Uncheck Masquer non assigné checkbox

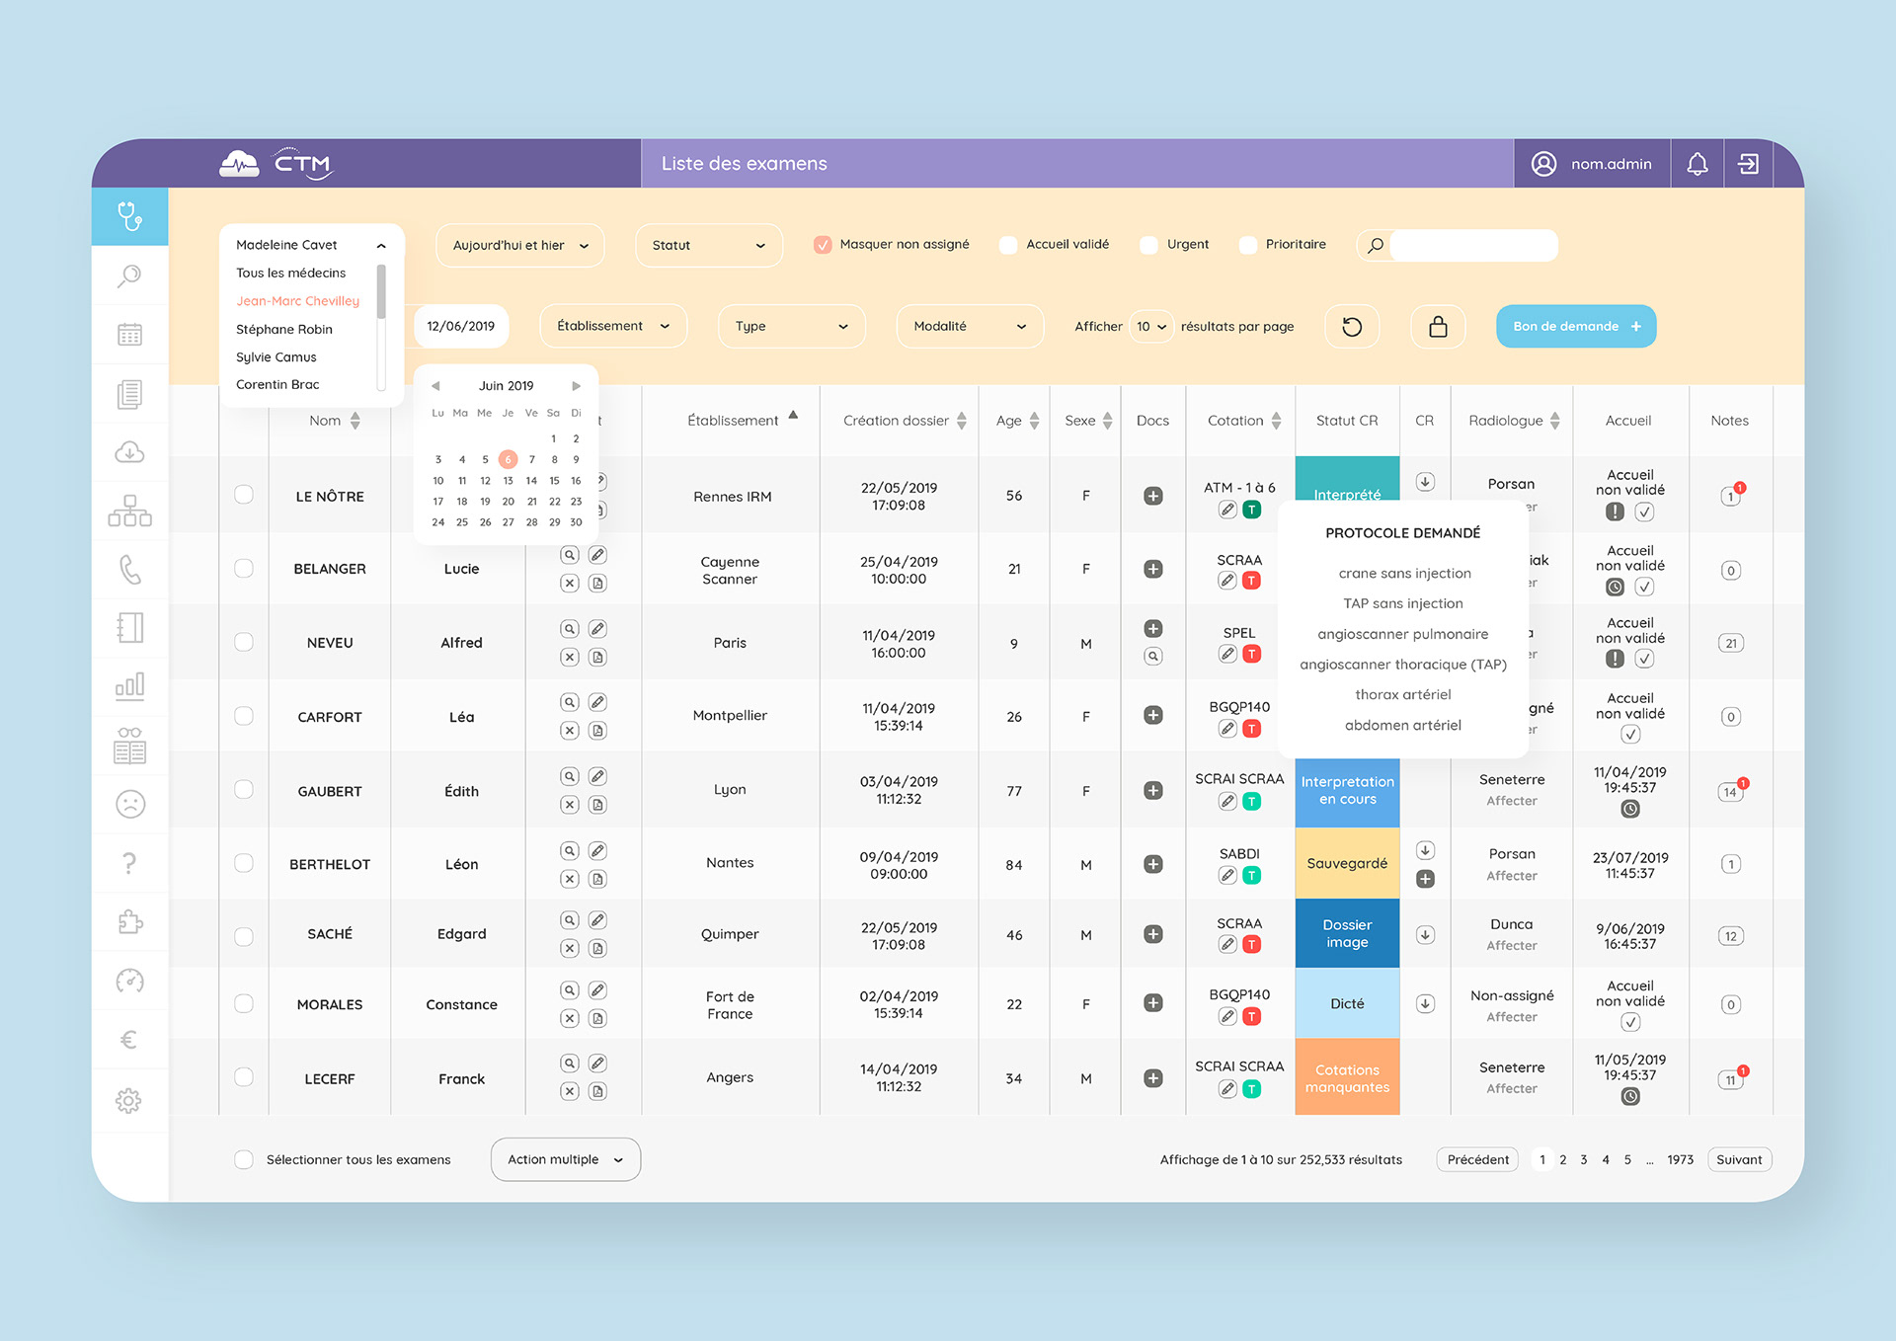pos(822,245)
